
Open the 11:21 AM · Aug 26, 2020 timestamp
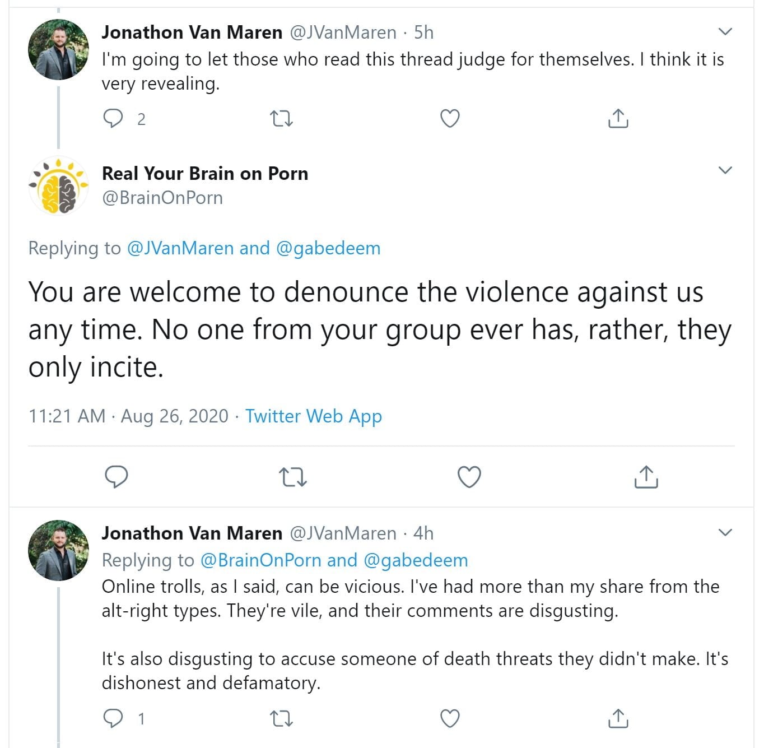[x=128, y=416]
